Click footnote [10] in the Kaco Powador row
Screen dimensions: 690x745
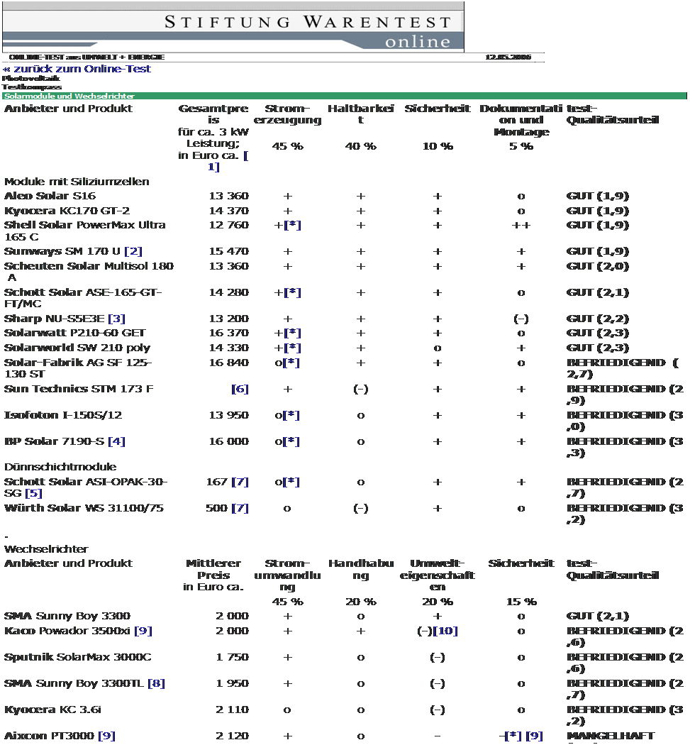point(445,631)
